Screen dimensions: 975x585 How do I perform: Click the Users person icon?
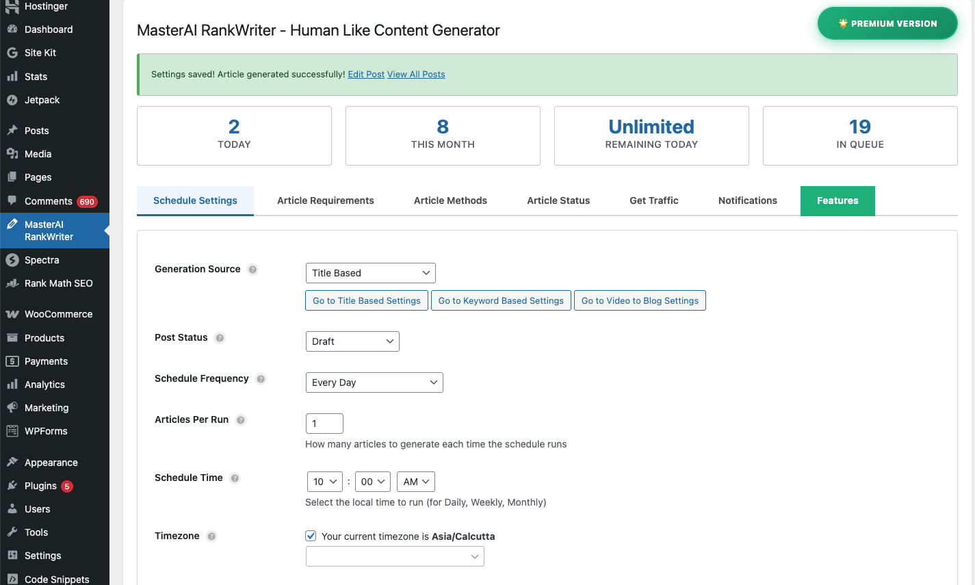(x=12, y=509)
